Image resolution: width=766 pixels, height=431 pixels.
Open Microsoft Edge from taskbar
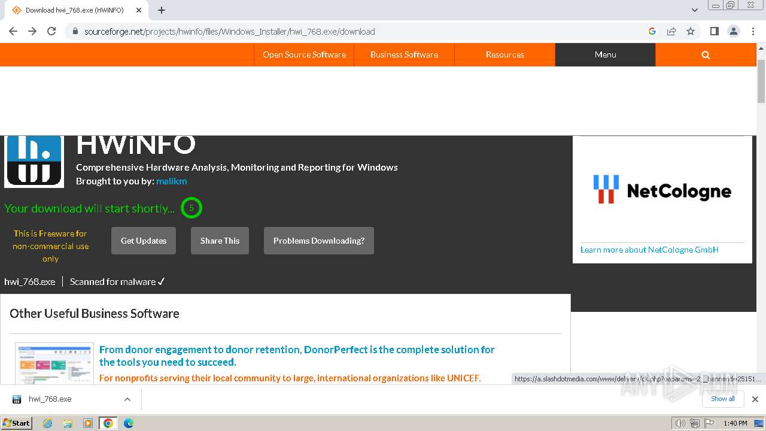click(x=129, y=423)
